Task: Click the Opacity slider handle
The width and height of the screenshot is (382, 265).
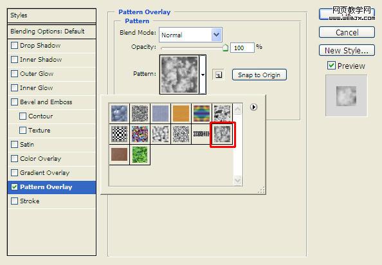Action: point(225,48)
